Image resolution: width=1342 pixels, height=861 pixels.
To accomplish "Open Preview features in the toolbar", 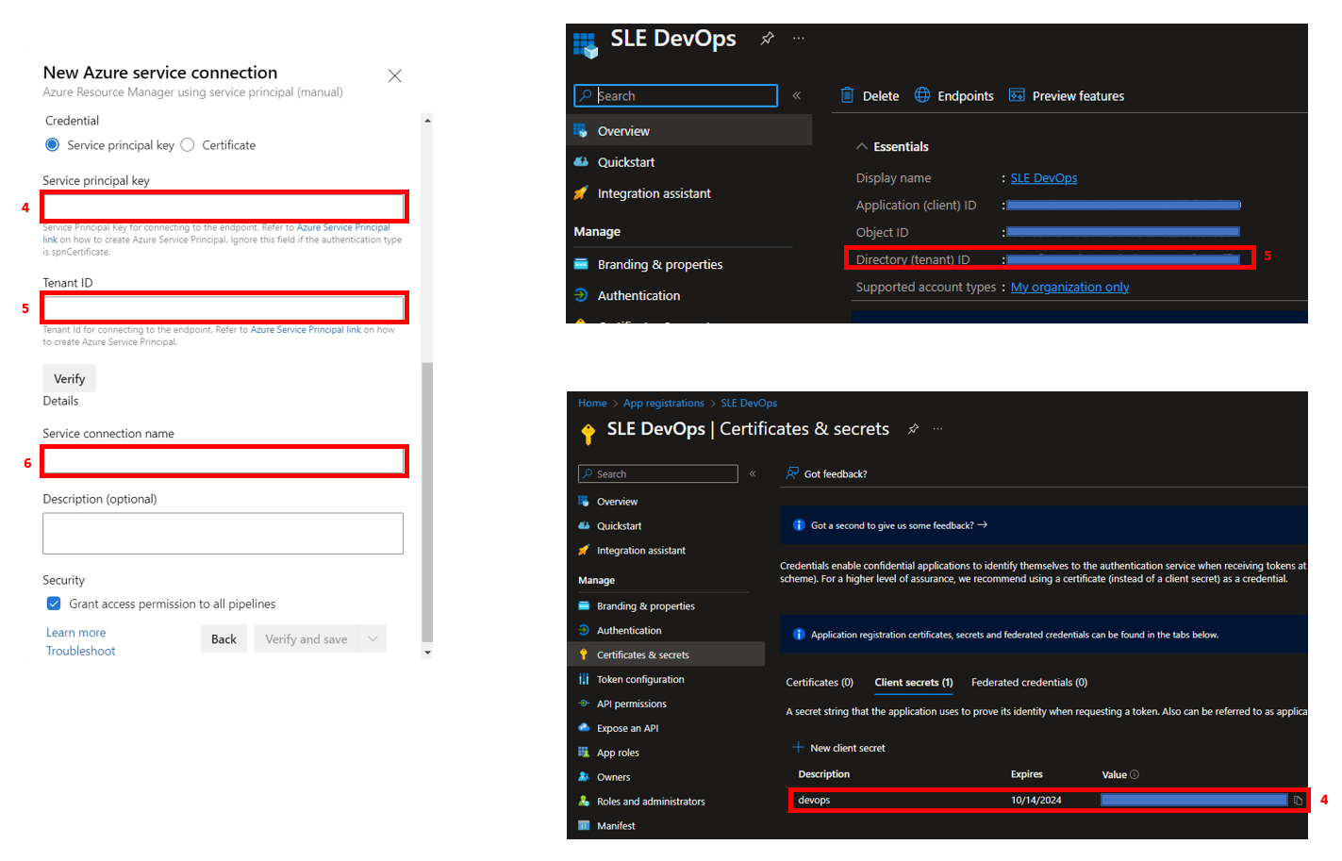I will coord(1067,95).
